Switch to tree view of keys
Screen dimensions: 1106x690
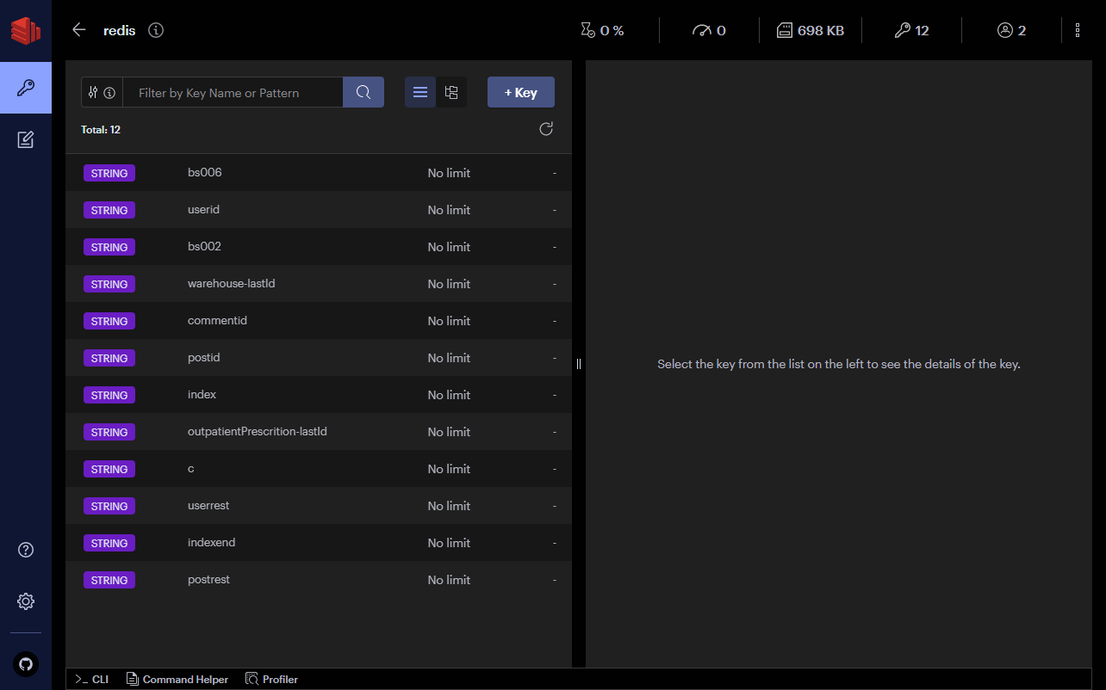point(451,93)
